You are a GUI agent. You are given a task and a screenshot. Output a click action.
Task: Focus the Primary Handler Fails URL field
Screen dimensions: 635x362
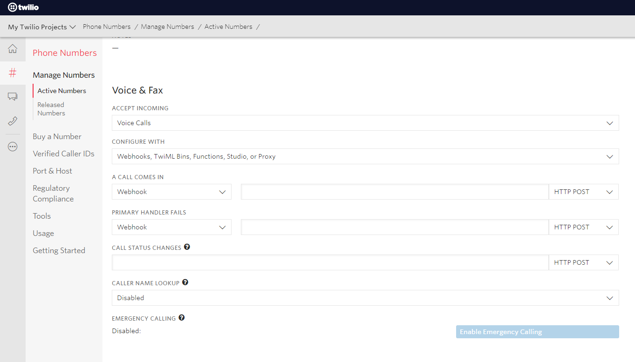(x=395, y=227)
